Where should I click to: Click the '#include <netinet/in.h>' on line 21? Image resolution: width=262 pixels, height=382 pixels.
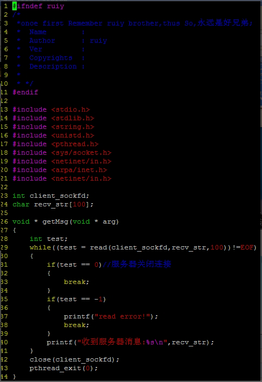point(62,178)
